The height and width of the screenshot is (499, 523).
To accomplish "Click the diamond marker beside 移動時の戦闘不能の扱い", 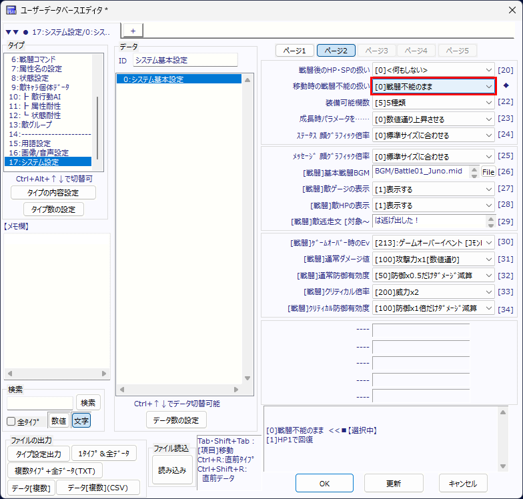I will 505,85.
